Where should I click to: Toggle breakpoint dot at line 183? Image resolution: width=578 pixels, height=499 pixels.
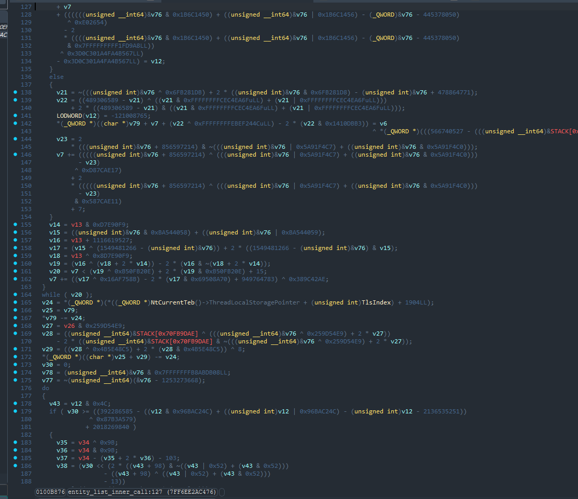[x=16, y=442]
